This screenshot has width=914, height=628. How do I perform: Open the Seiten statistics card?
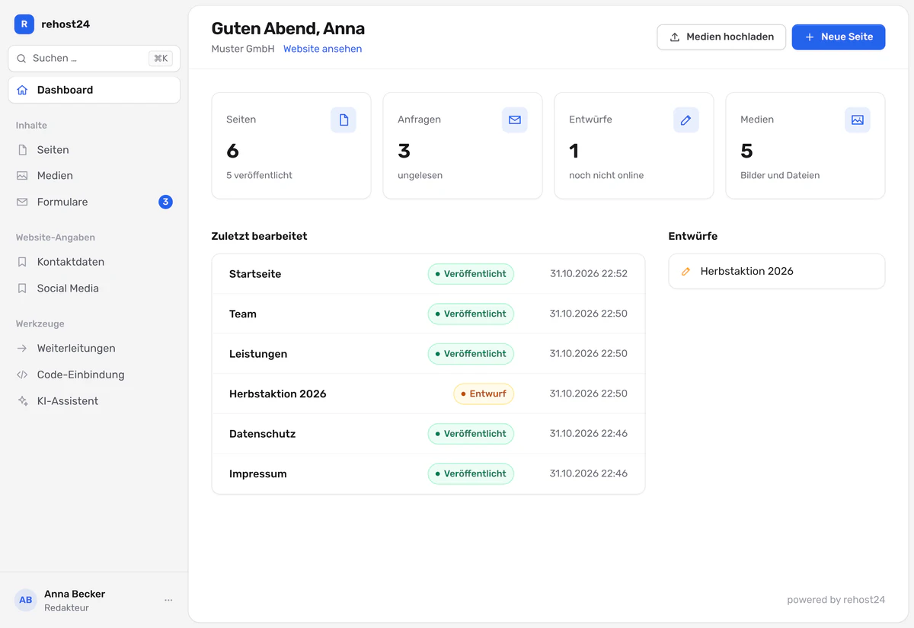(x=291, y=146)
